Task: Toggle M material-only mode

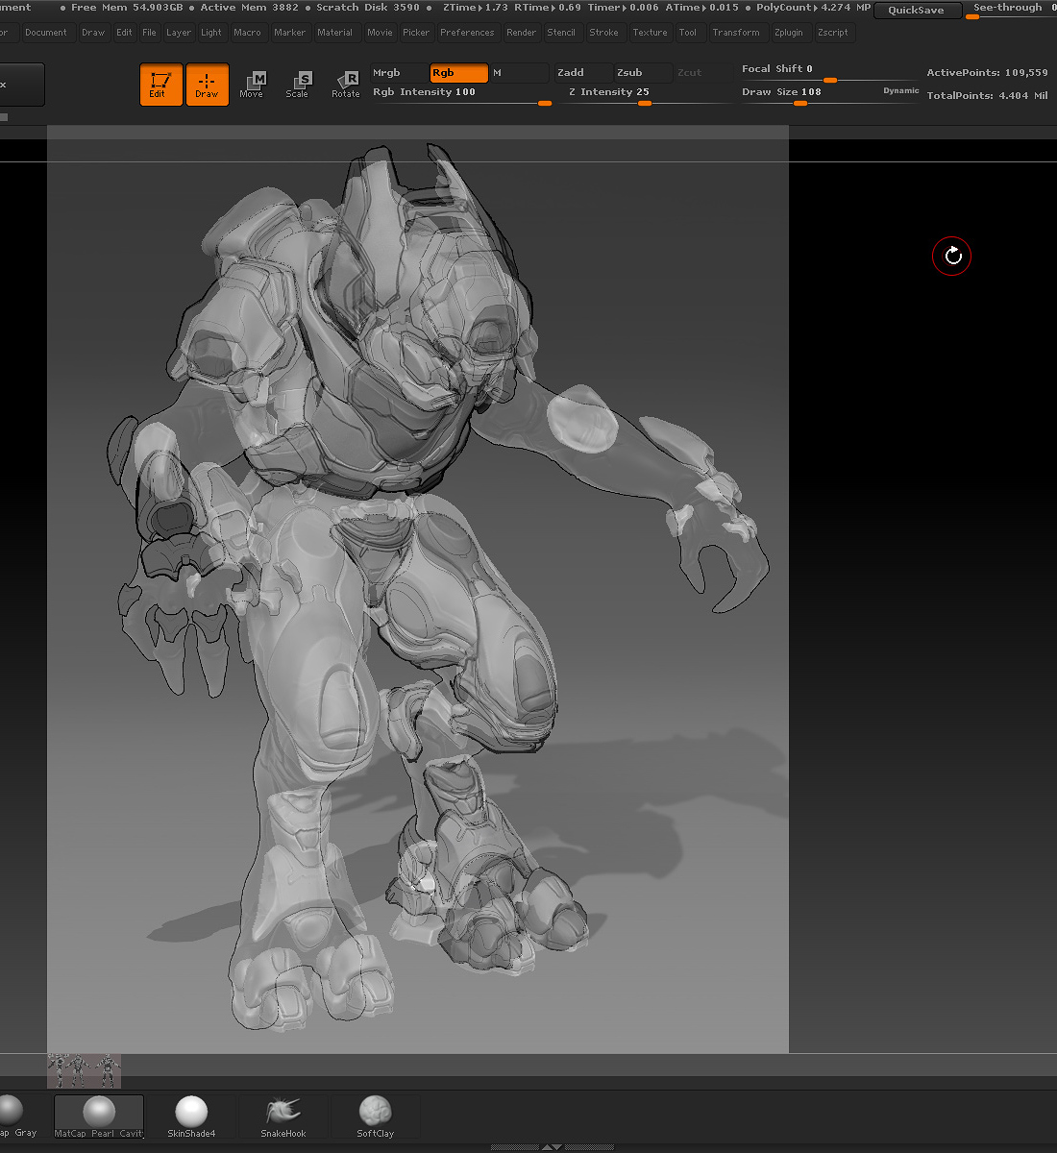Action: coord(519,73)
